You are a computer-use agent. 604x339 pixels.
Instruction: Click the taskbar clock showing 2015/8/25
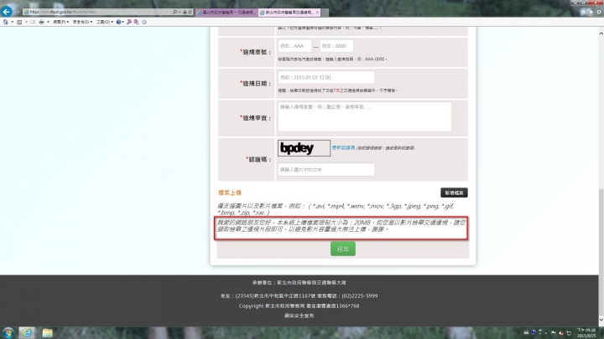pos(586,333)
